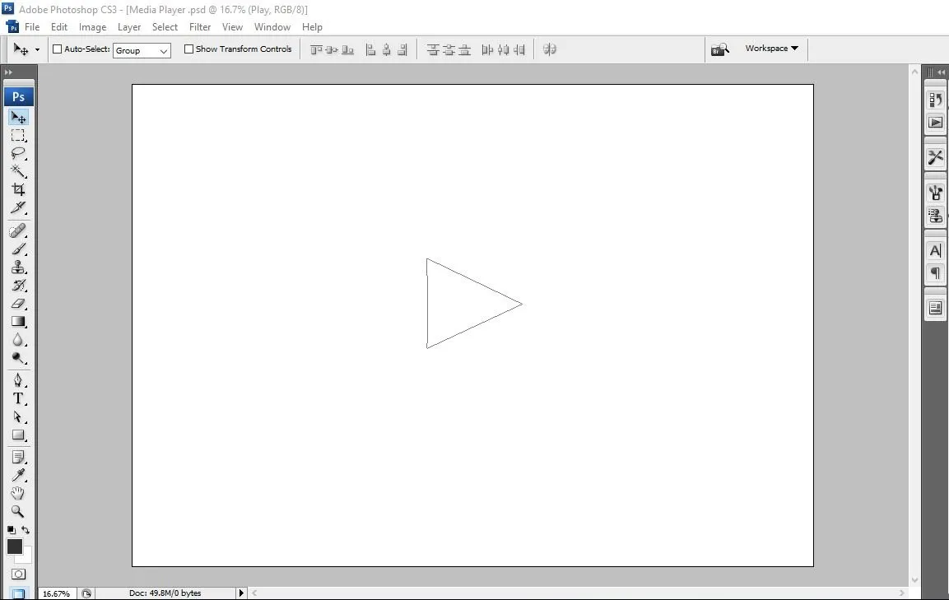Select the Path Selection tool
Screen dimensions: 949x600
click(x=18, y=416)
